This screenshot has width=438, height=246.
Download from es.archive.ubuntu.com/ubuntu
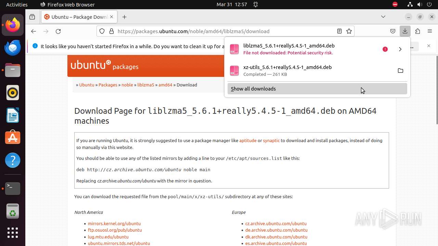[276, 243]
